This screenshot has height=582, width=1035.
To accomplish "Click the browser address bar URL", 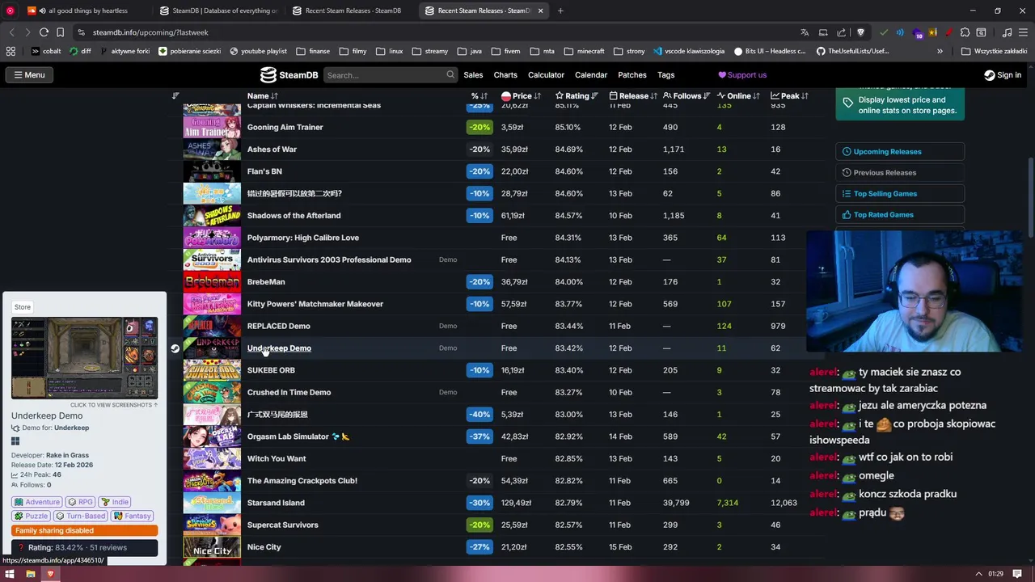I will coord(150,32).
